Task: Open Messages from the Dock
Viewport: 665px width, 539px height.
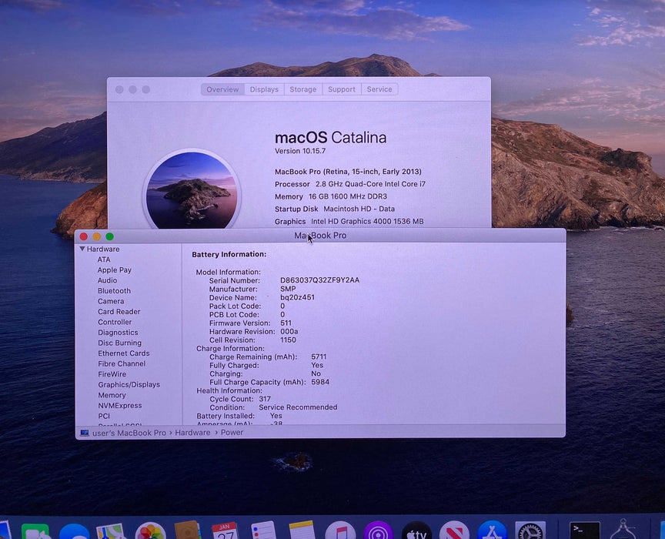Action: (x=74, y=532)
